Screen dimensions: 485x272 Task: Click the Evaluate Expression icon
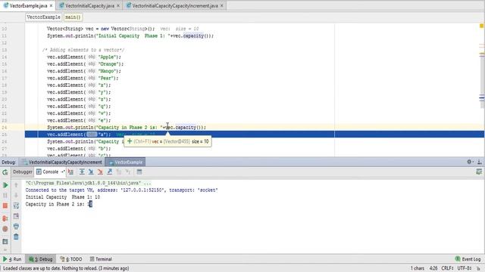click(139, 172)
